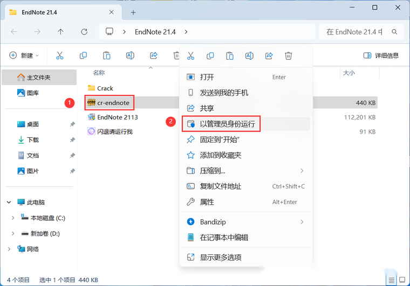Open 主文件夹 in the sidebar
The height and width of the screenshot is (286, 410).
pos(39,77)
